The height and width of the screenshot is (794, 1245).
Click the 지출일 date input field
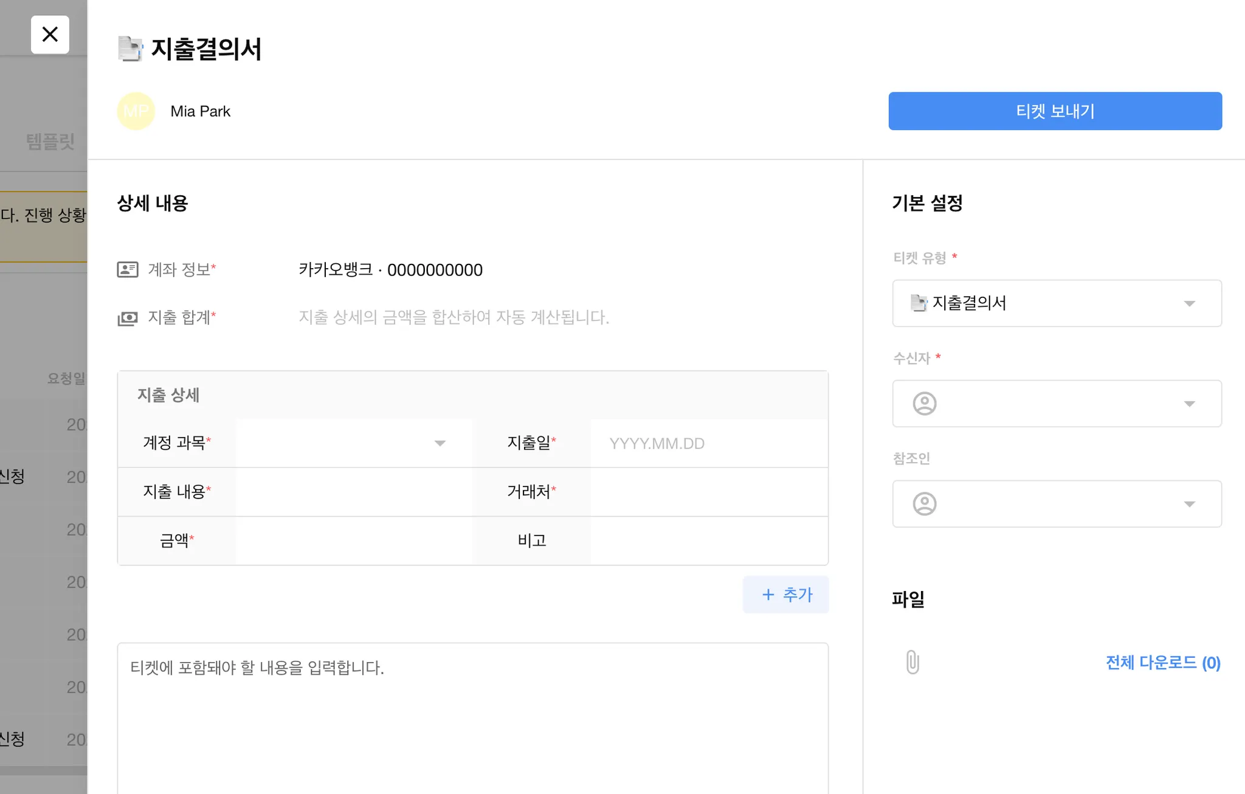tap(708, 443)
